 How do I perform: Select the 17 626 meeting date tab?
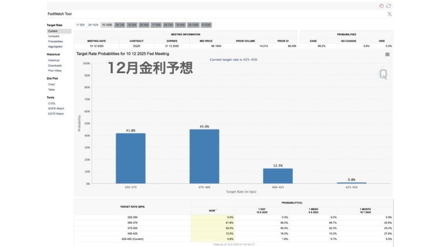click(x=156, y=25)
